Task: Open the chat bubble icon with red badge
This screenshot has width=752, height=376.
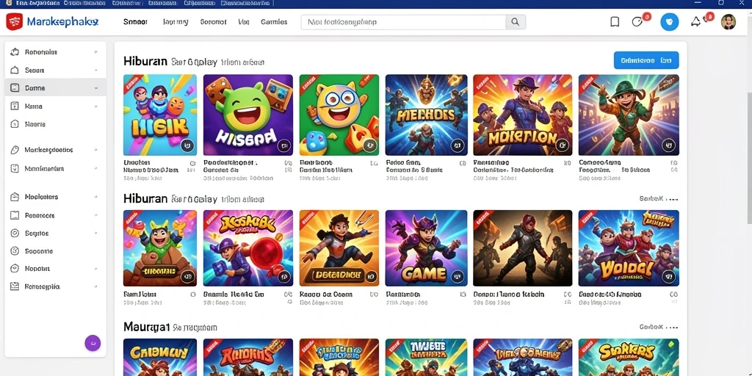Action: tap(637, 21)
